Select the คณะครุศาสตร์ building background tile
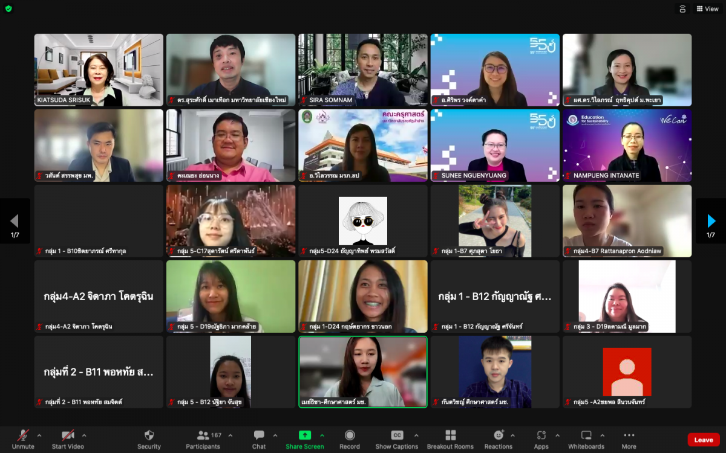 pyautogui.click(x=363, y=146)
